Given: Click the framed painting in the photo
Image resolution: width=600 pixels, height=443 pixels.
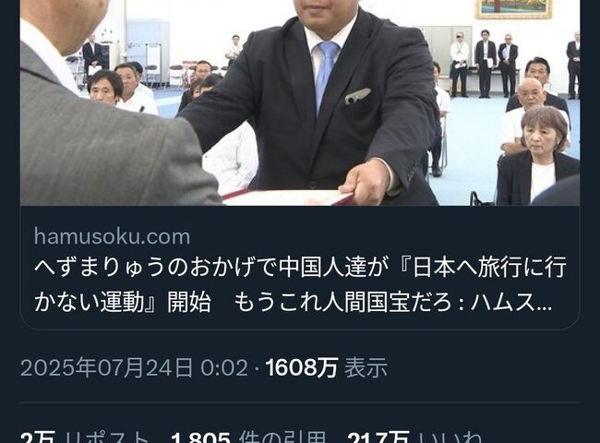Looking at the screenshot, I should point(513,8).
